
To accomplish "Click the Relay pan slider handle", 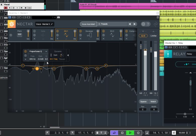I will click(185, 114).
